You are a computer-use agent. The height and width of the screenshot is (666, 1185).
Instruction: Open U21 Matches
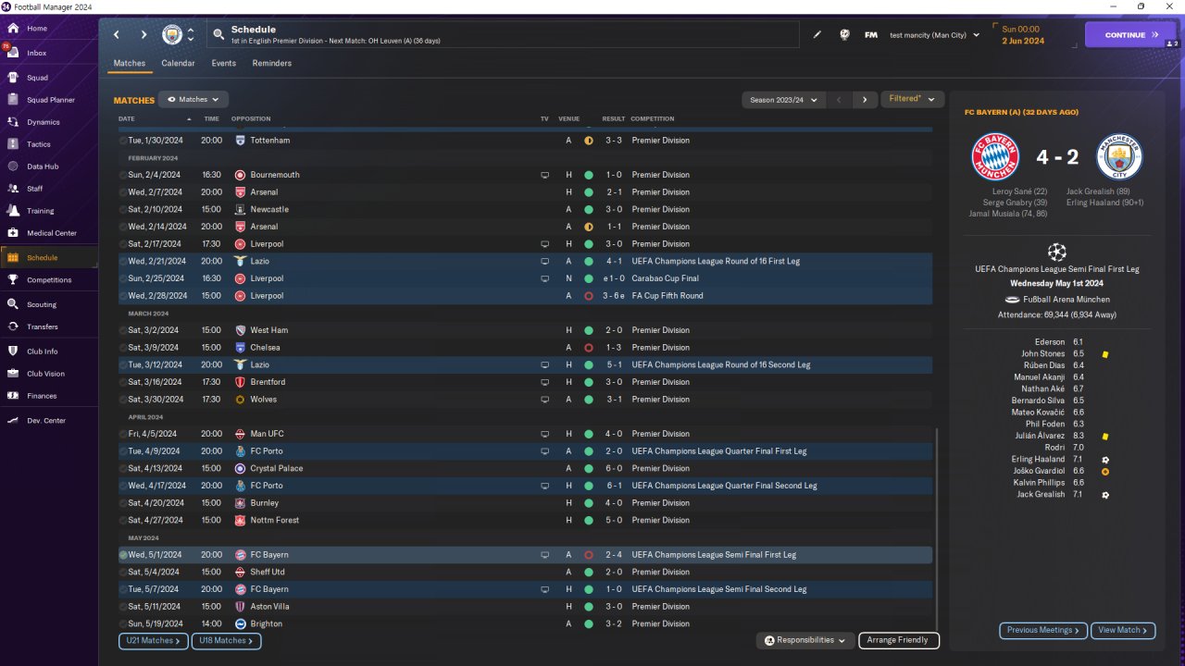pyautogui.click(x=154, y=641)
